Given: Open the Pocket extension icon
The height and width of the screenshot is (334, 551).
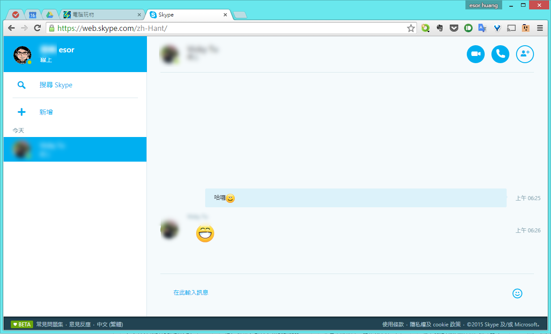Looking at the screenshot, I should pyautogui.click(x=454, y=28).
